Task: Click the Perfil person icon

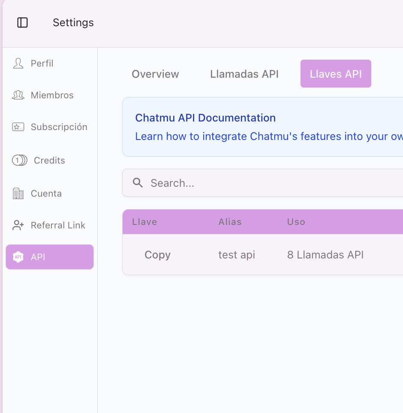Action: (18, 64)
